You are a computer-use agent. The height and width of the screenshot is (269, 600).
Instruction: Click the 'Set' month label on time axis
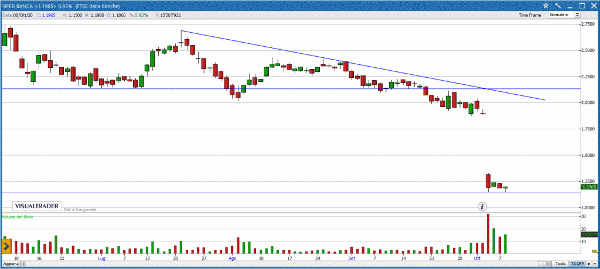pyautogui.click(x=352, y=258)
